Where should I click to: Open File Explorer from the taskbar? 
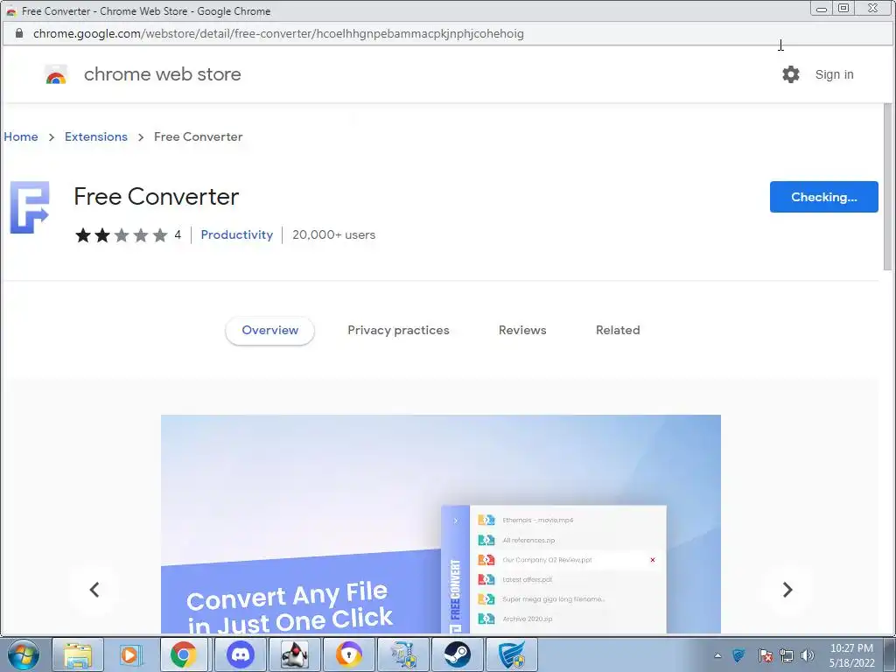[x=78, y=654]
